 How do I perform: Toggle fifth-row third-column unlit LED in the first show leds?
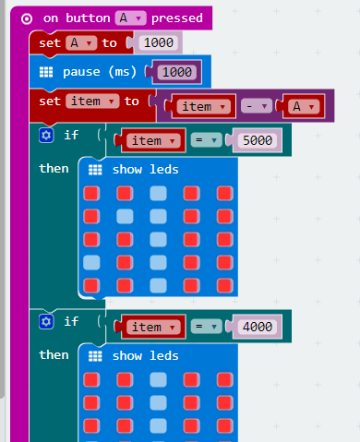pyautogui.click(x=158, y=286)
